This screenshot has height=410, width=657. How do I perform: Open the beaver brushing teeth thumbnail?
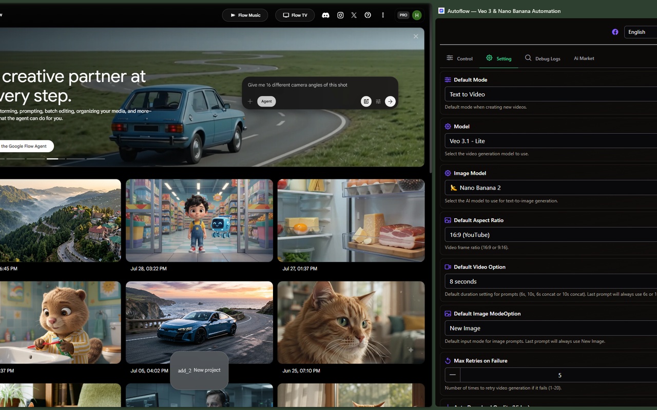[x=61, y=322]
